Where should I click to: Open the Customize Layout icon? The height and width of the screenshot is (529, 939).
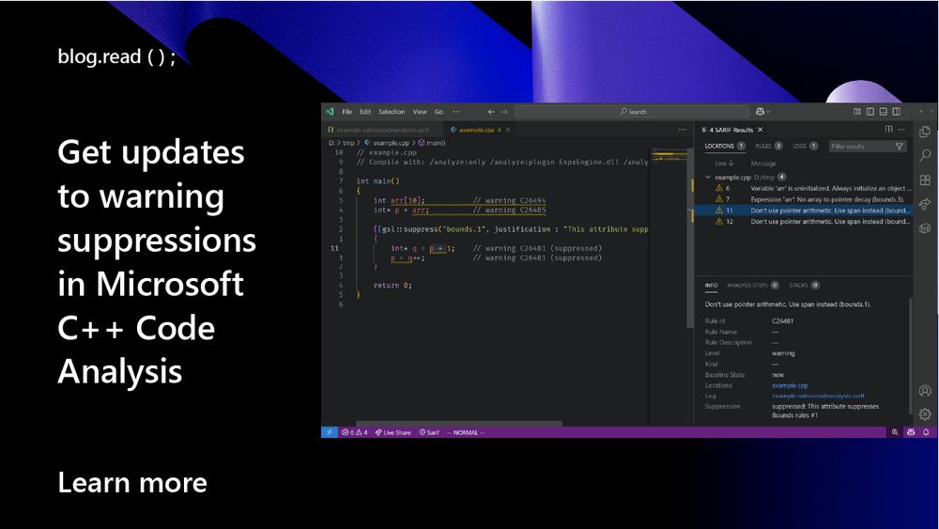click(x=857, y=112)
